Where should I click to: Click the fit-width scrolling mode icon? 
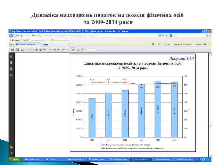tap(73, 50)
